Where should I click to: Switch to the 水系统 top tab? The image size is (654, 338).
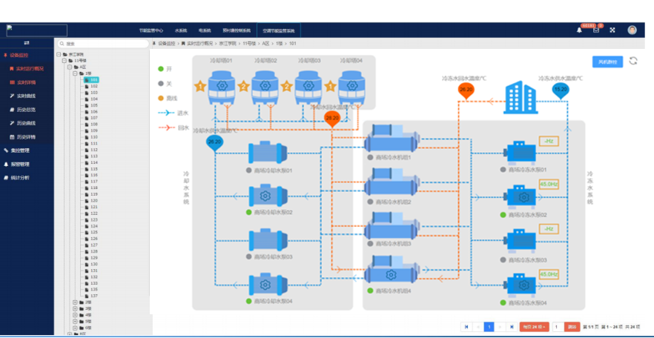pos(181,31)
